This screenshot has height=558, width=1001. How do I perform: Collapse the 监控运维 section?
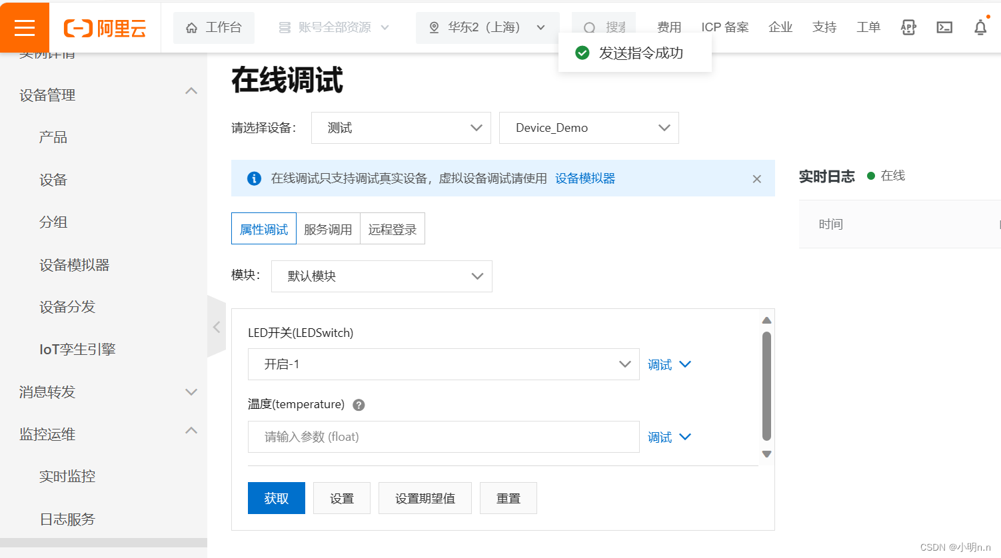[x=191, y=431]
